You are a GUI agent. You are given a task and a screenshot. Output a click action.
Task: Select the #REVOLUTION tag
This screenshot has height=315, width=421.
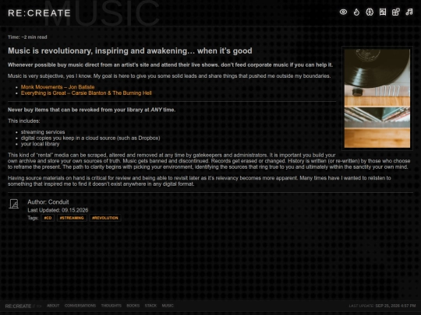click(105, 218)
